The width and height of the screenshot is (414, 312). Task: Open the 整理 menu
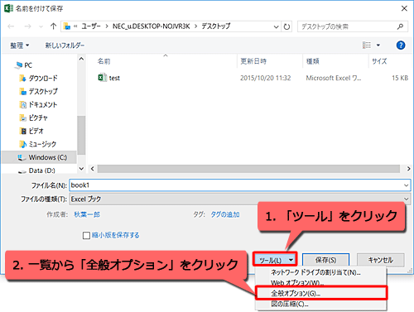click(19, 46)
